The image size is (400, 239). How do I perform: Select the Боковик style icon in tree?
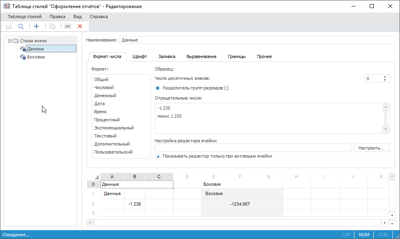click(x=23, y=57)
